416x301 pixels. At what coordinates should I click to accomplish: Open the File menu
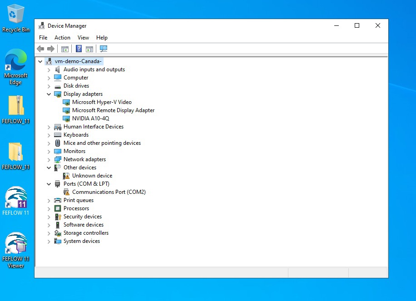(43, 38)
